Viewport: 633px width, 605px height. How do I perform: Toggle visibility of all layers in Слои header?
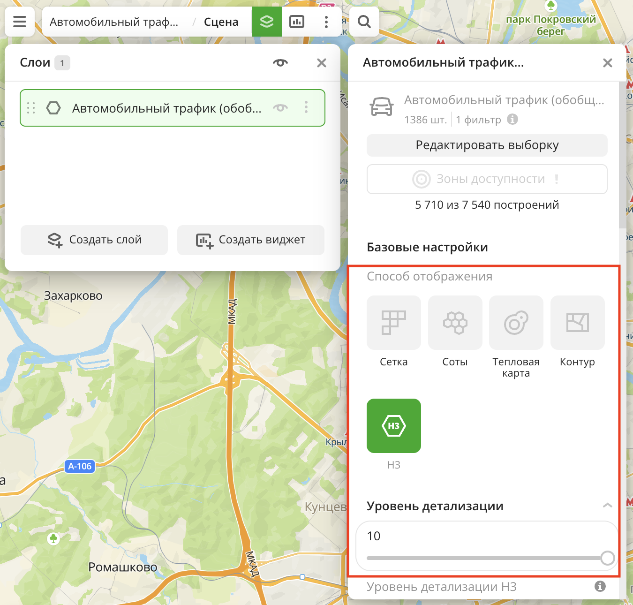280,63
